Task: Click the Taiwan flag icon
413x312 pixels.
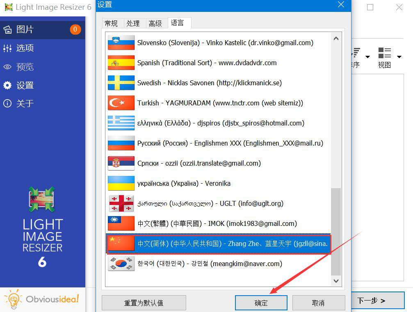Action: click(x=121, y=223)
